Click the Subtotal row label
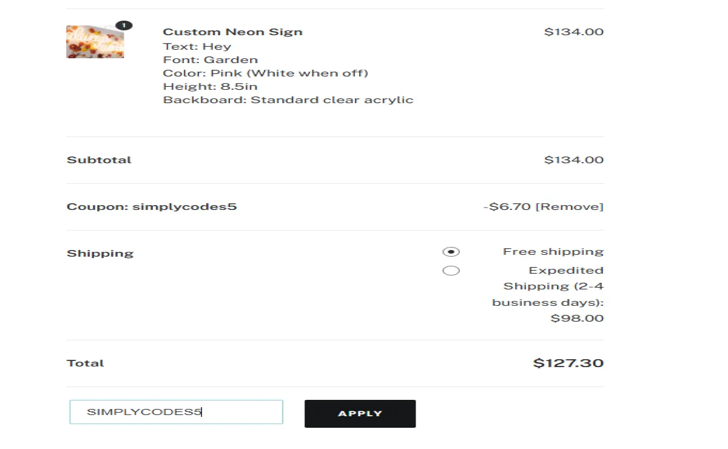 point(98,160)
